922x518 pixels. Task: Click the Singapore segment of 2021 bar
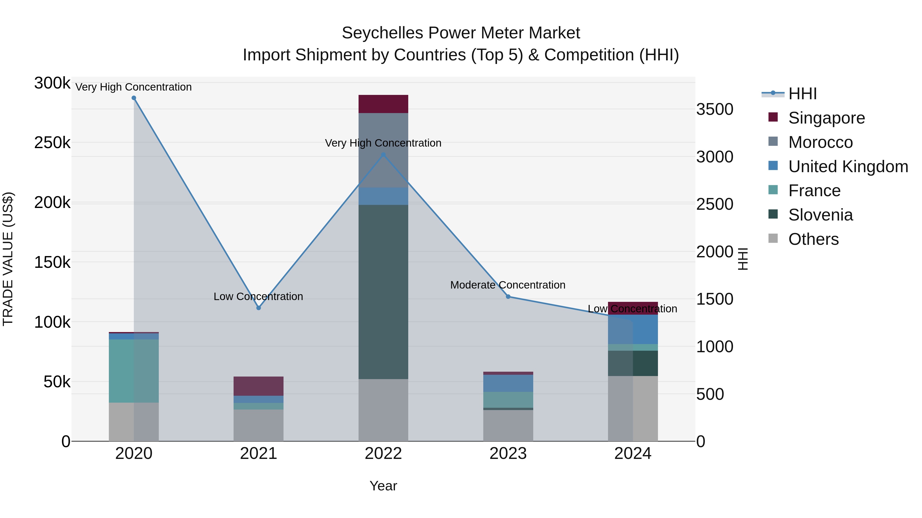coord(259,386)
